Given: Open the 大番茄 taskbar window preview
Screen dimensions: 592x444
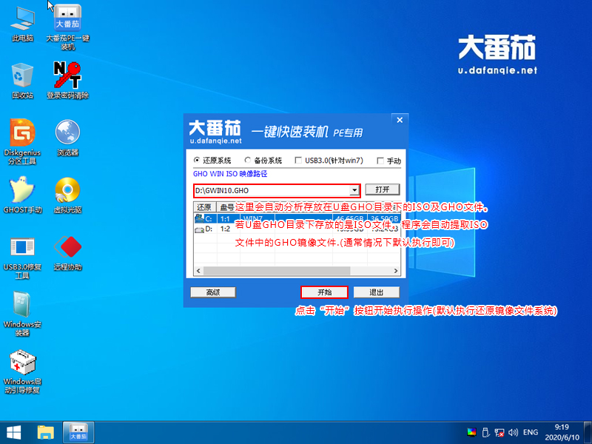Looking at the screenshot, I should point(77,432).
